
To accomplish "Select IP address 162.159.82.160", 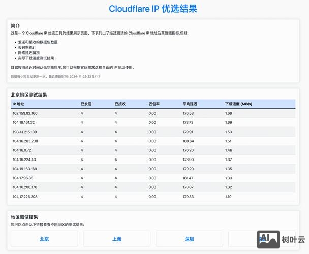I will coord(25,113).
